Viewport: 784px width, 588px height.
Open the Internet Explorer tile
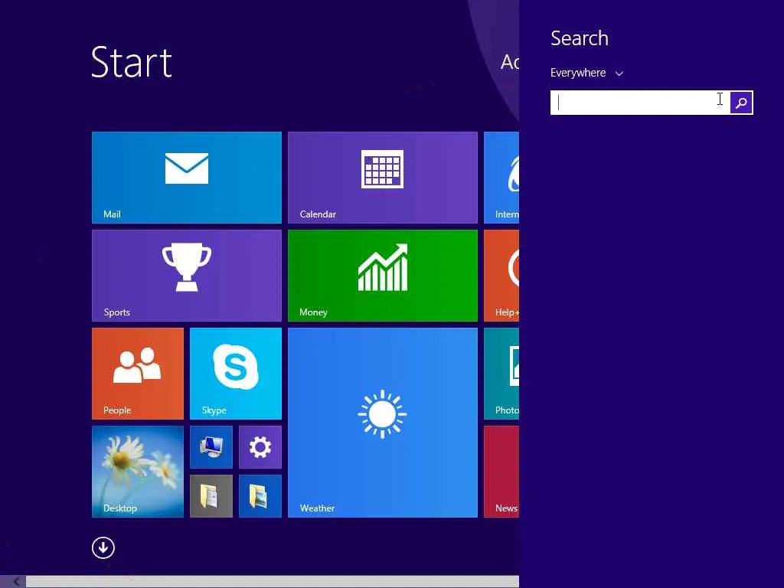pos(501,178)
